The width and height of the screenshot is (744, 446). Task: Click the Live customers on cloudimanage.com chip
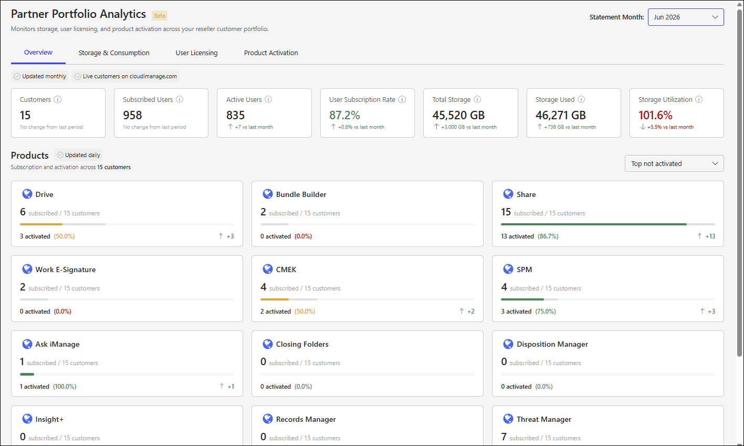[125, 76]
